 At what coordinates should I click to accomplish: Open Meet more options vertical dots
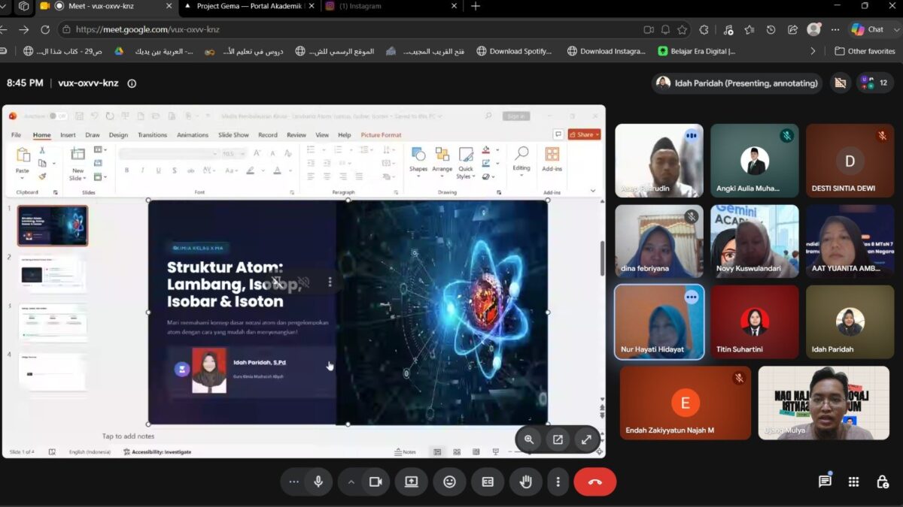click(558, 482)
